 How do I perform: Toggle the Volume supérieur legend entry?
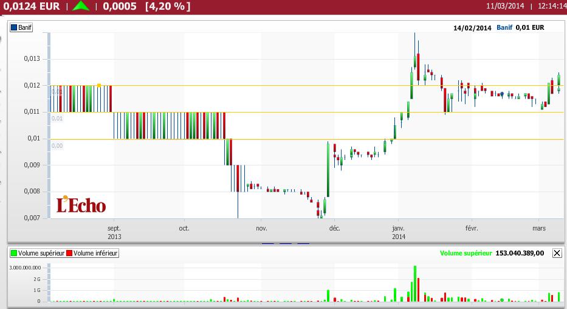pyautogui.click(x=37, y=253)
